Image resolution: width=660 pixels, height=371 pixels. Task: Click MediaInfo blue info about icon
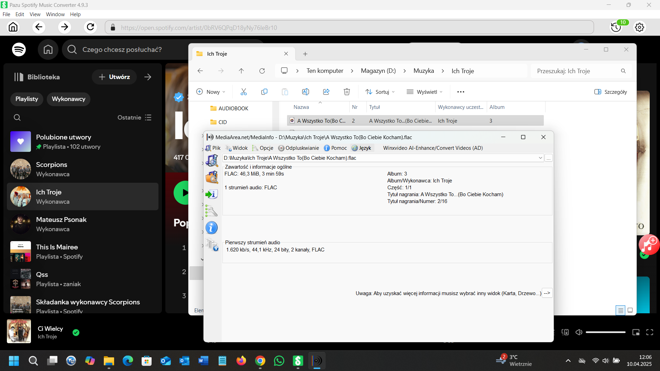tap(212, 227)
